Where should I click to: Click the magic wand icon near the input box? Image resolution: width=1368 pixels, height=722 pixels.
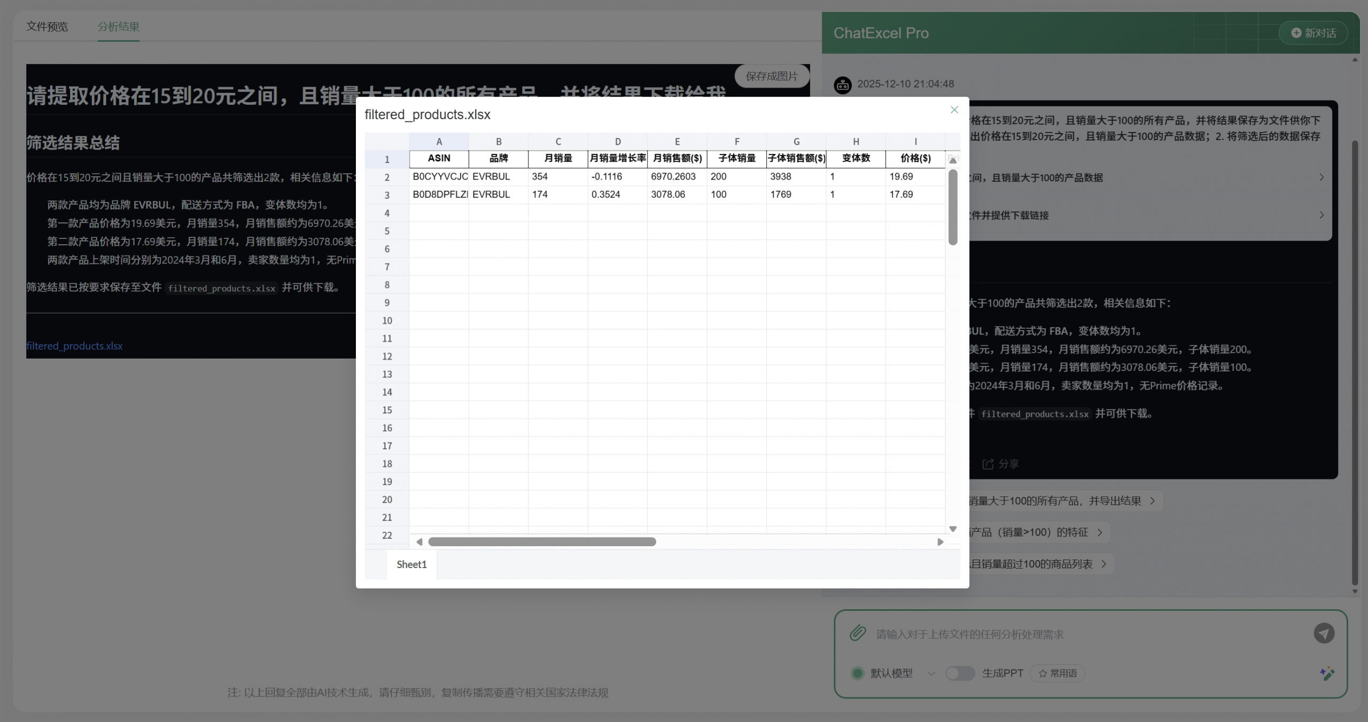[1327, 673]
